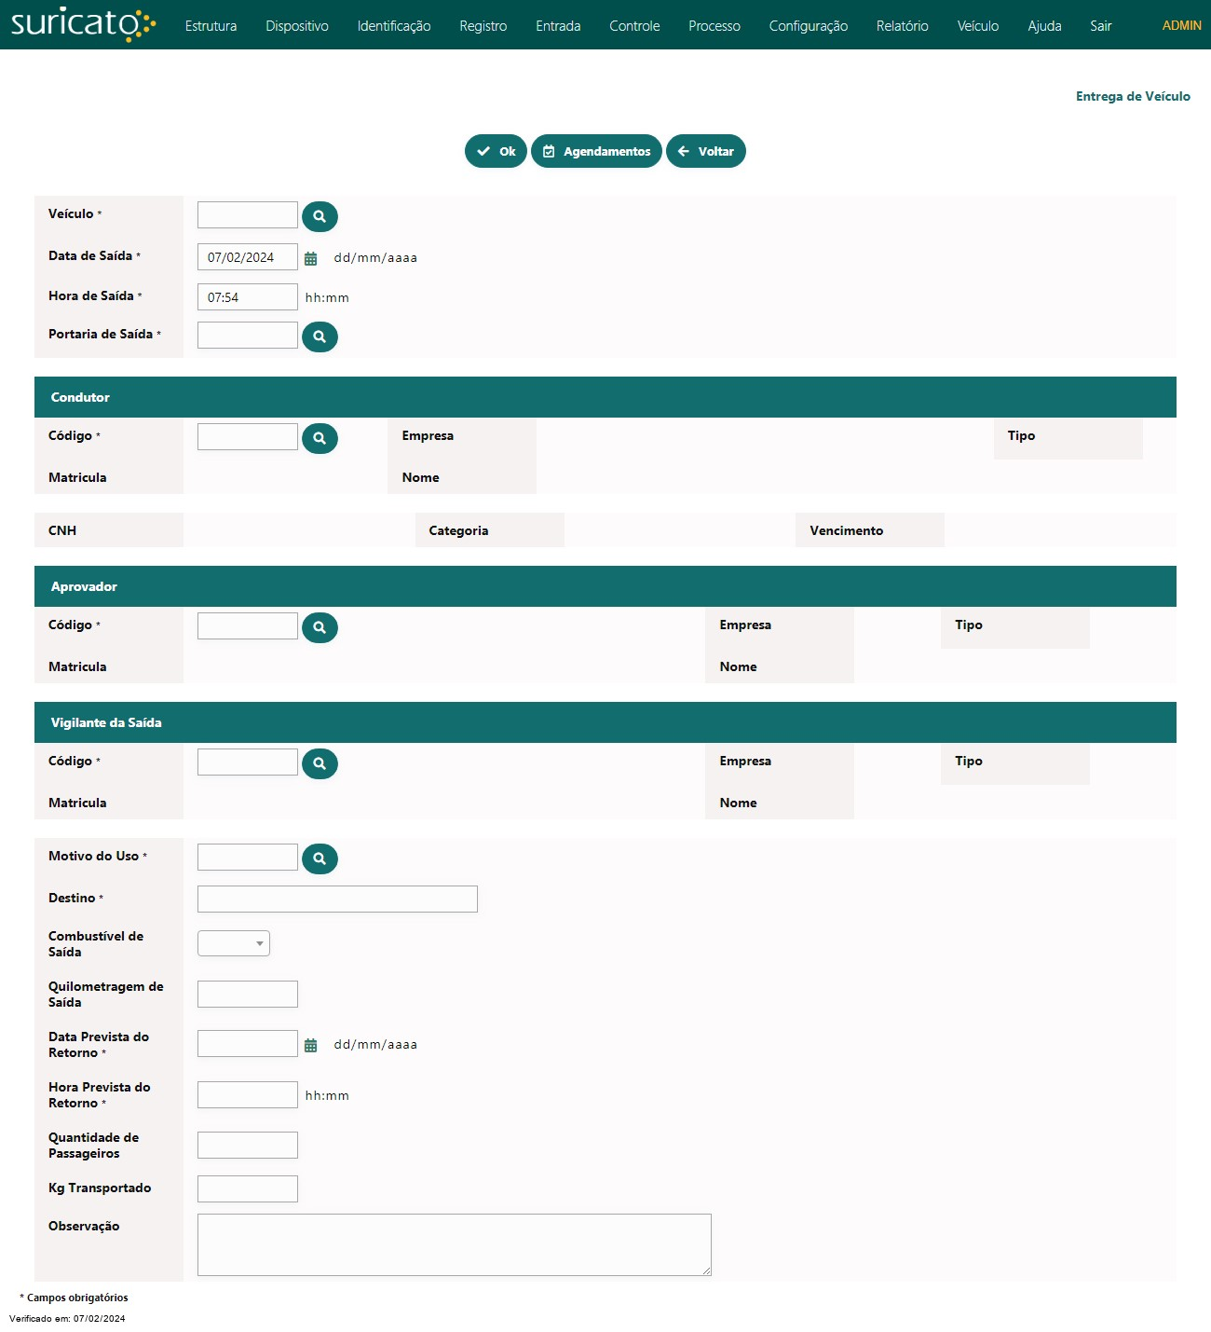Open the Relatório menu

pyautogui.click(x=903, y=26)
